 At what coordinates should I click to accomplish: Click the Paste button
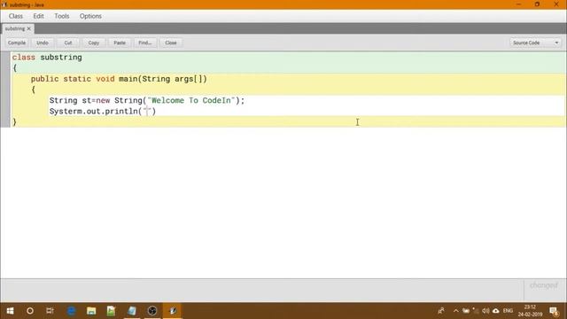[x=120, y=43]
